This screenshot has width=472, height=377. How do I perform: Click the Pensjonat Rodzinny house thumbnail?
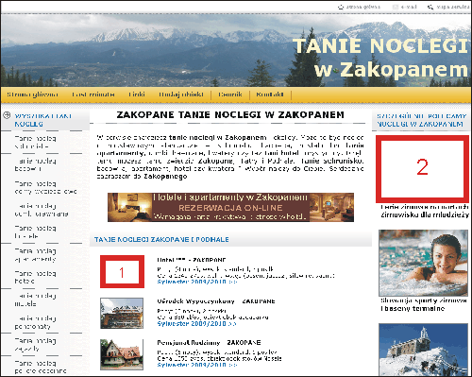pos(122,354)
